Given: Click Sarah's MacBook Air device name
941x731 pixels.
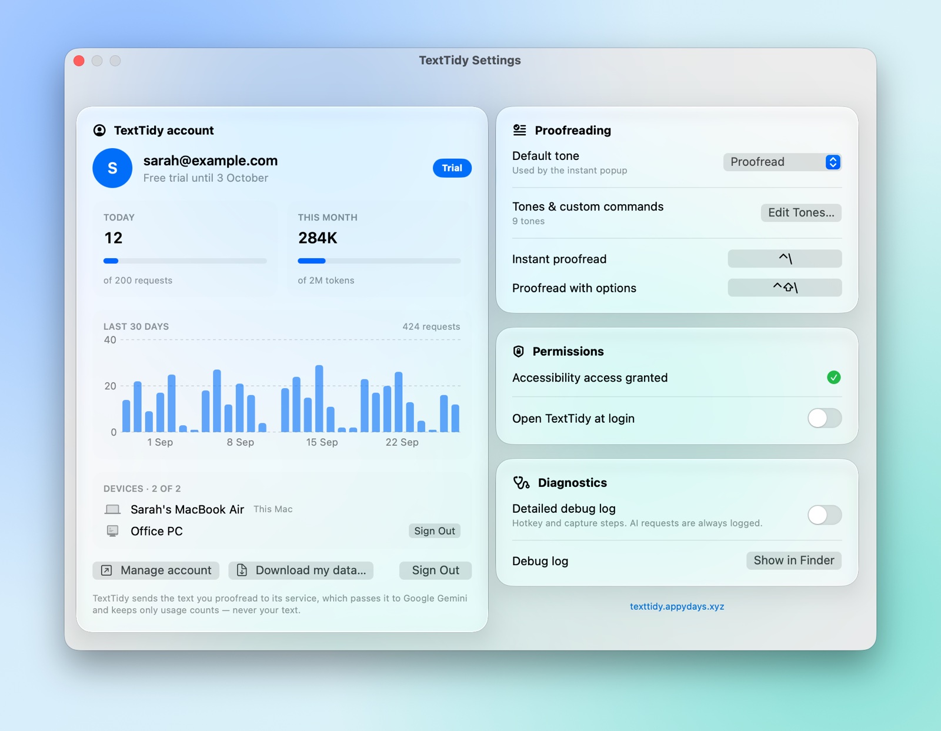Looking at the screenshot, I should [187, 509].
